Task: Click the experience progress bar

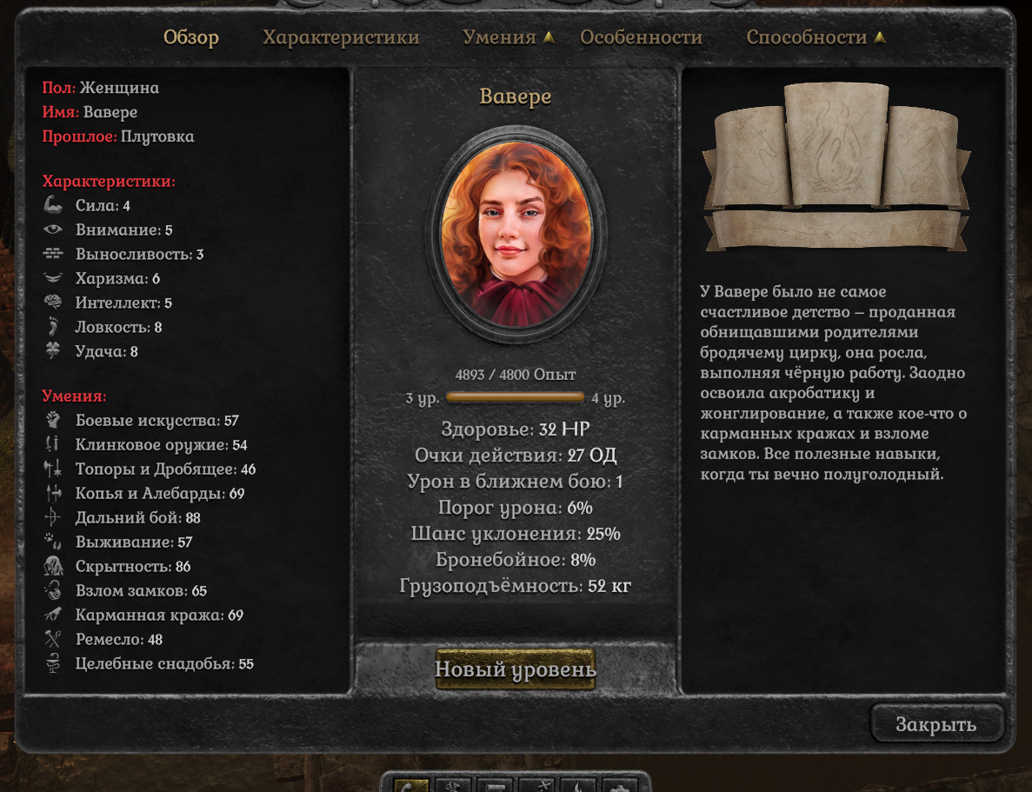Action: tap(516, 397)
